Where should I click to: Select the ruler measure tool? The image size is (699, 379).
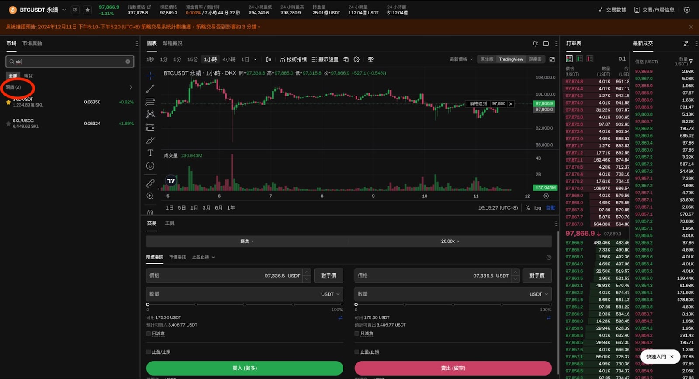tap(150, 183)
